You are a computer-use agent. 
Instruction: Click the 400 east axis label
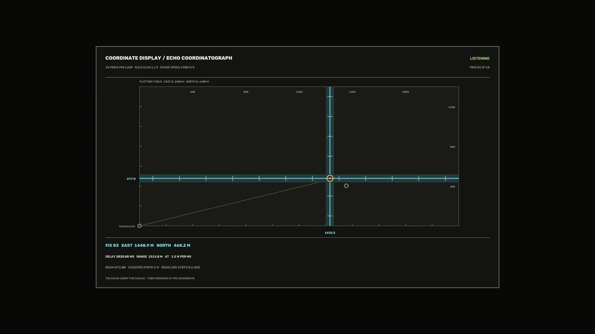click(192, 92)
